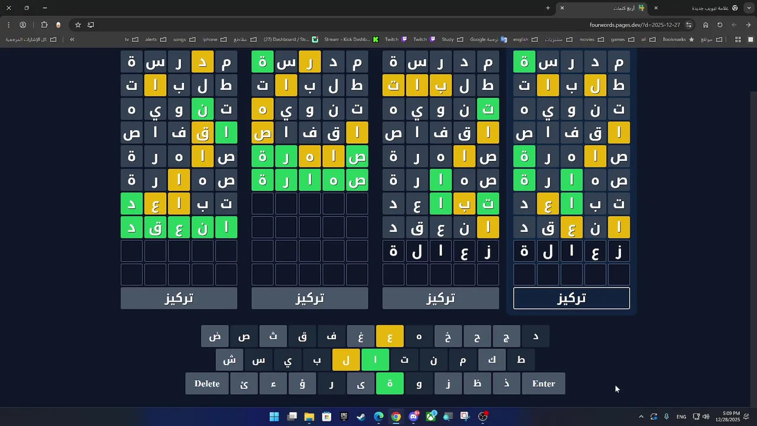Tap the ؤ key on keyboard
Screen dimensions: 757x426
tap(302, 384)
